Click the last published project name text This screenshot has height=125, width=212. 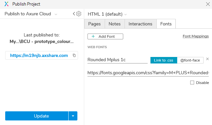pos(42,41)
